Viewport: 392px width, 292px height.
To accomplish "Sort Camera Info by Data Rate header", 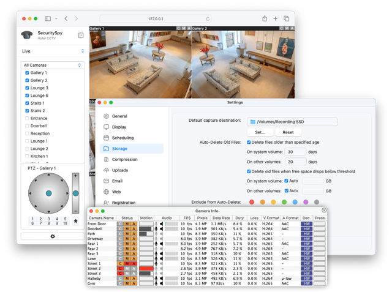I will point(221,218).
